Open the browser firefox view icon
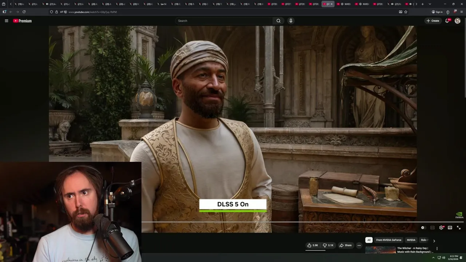The width and height of the screenshot is (466, 262). click(4, 4)
